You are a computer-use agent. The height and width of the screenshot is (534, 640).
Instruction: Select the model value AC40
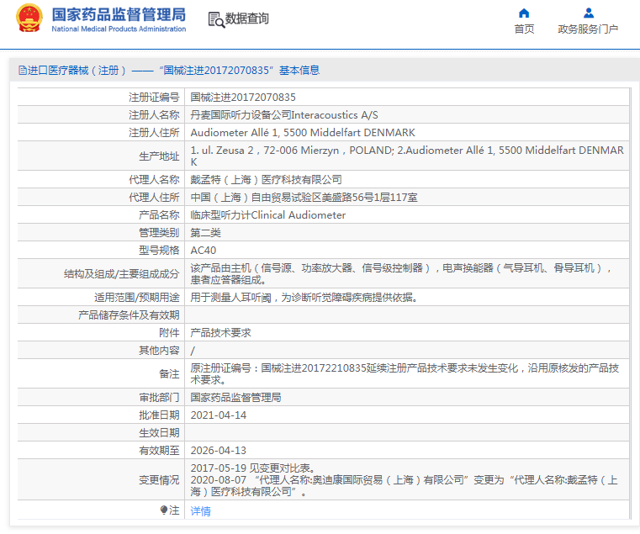click(x=204, y=251)
